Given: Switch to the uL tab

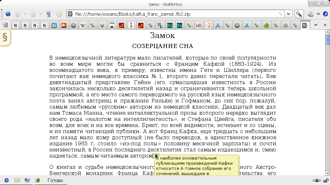Looking at the screenshot, I should pyautogui.click(x=54, y=25).
